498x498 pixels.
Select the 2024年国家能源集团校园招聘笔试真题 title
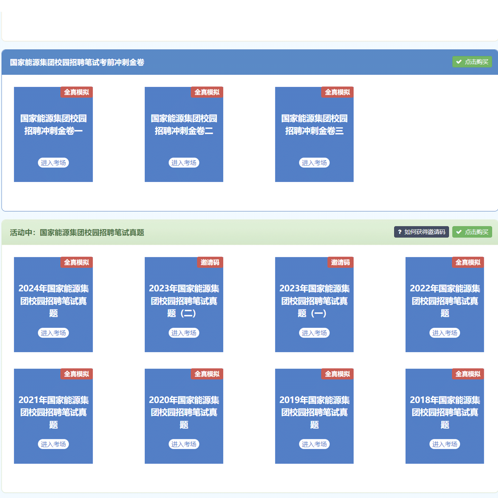[x=53, y=301]
